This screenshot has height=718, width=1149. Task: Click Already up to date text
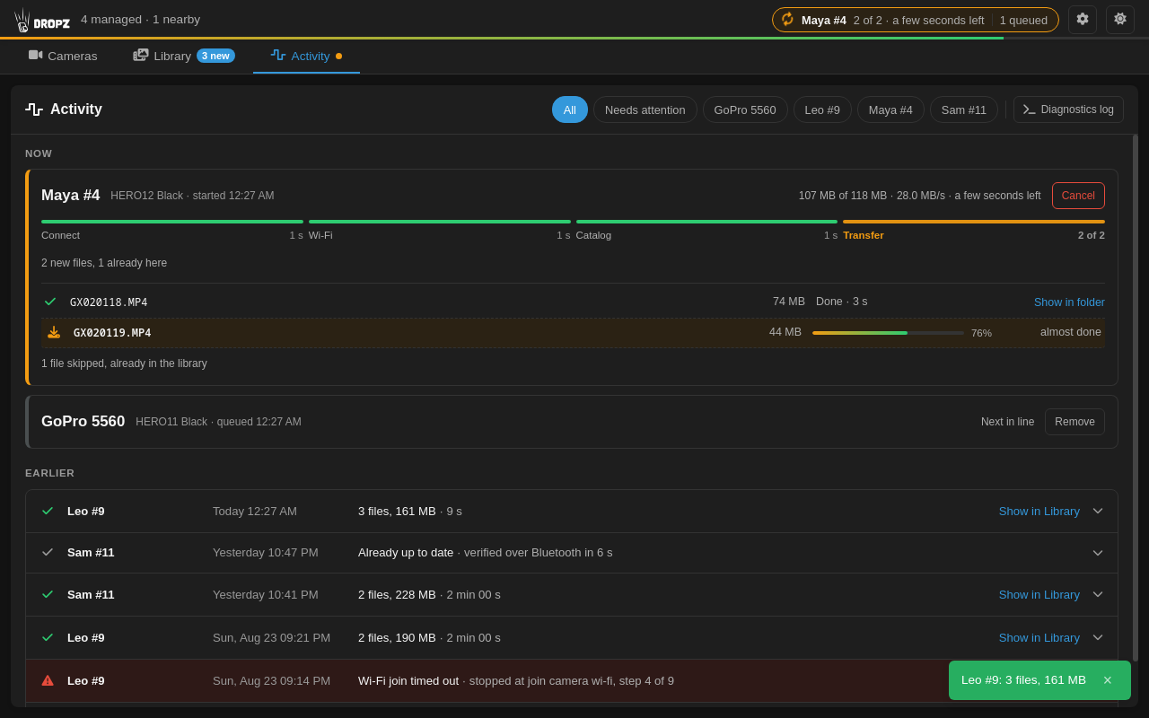(406, 552)
